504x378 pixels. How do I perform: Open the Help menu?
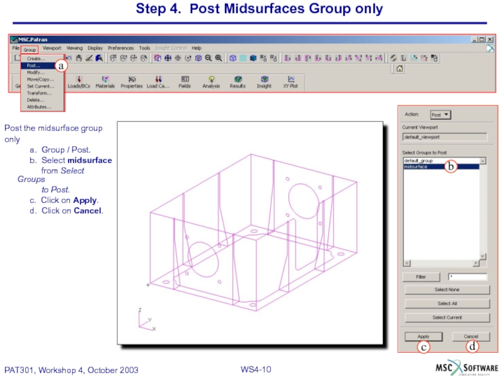[197, 49]
